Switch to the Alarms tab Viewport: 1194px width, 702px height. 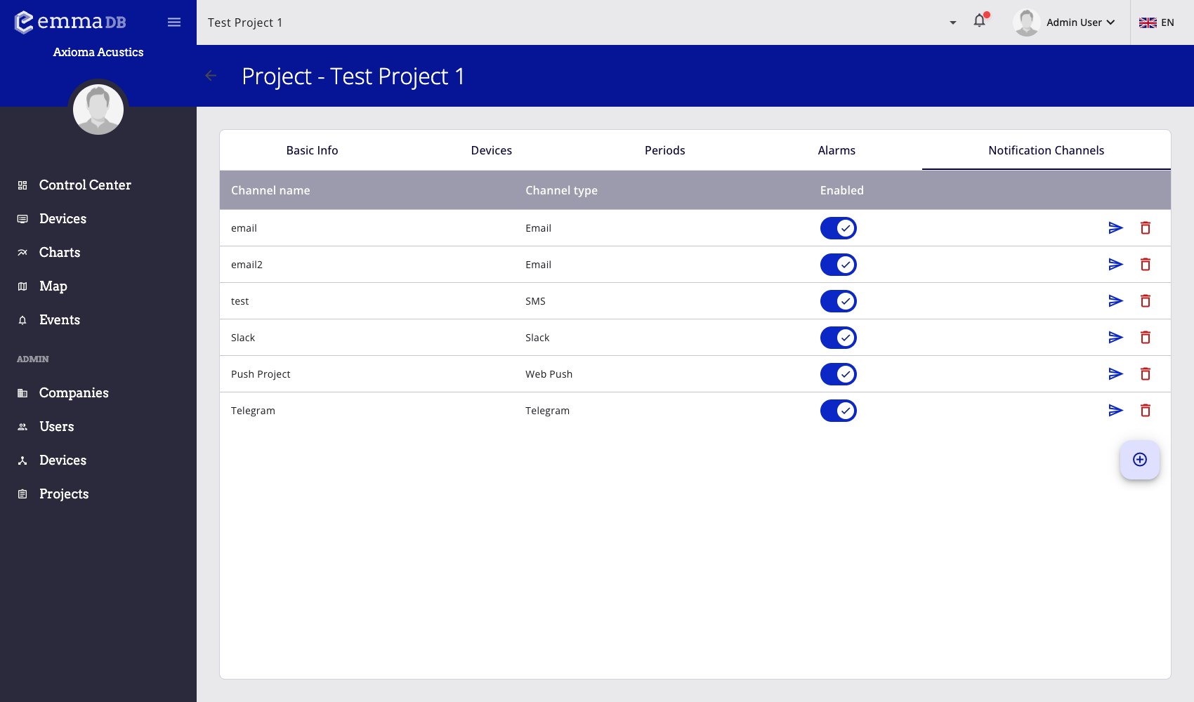pos(836,150)
